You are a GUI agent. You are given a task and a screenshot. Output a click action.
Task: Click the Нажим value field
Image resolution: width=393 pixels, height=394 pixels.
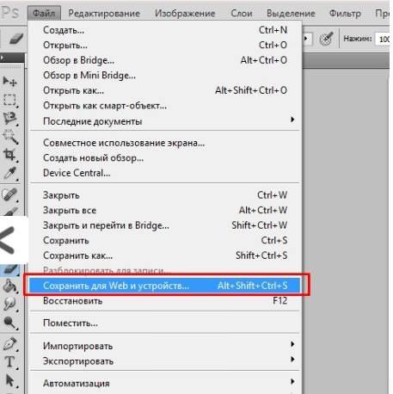(384, 39)
